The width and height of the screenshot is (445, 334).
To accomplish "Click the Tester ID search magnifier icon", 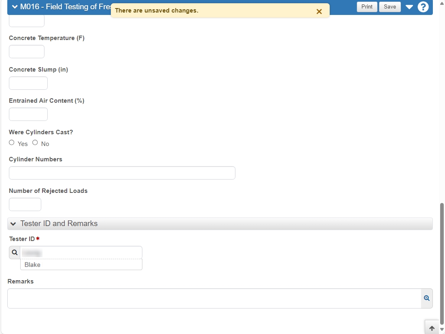I will 15,252.
